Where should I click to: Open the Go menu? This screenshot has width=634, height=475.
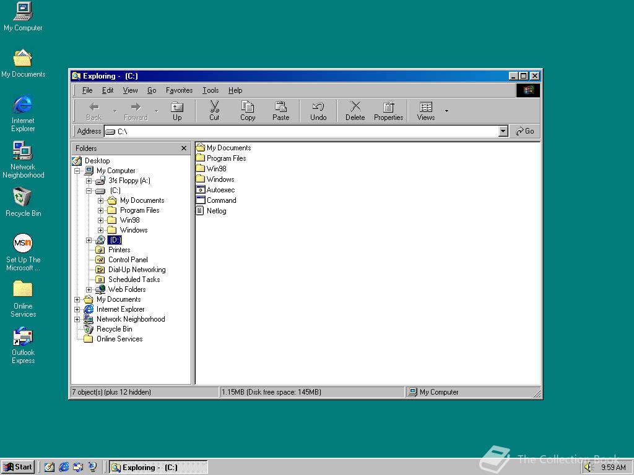(152, 90)
